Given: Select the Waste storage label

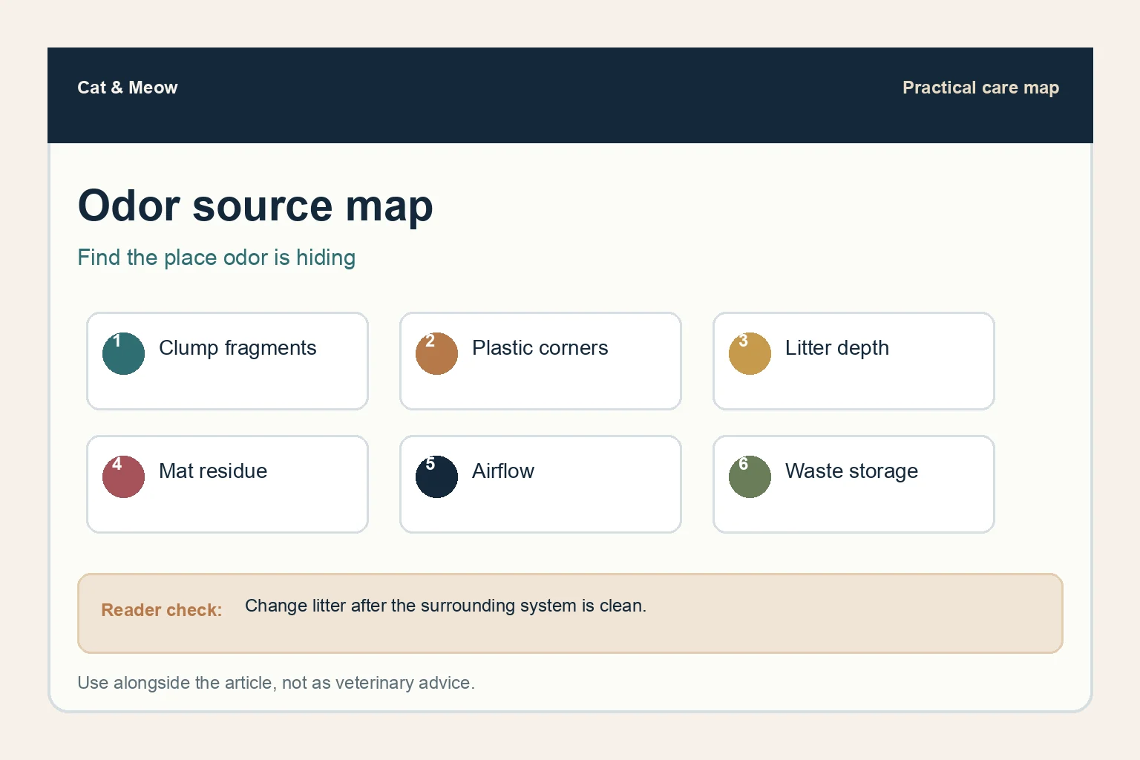Looking at the screenshot, I should 851,471.
